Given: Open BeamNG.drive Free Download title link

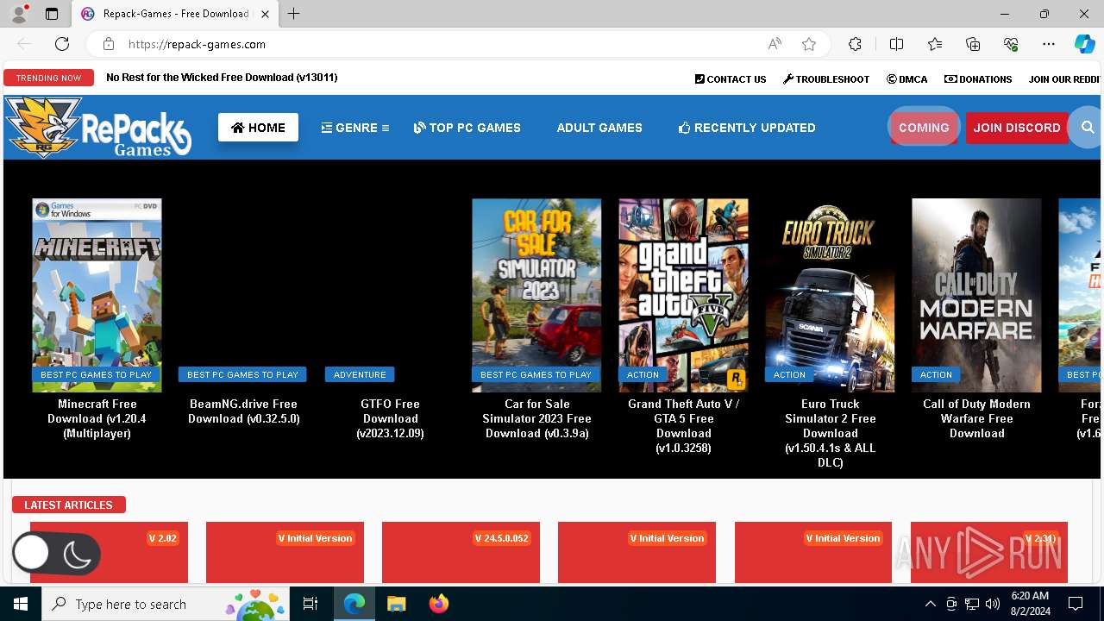Looking at the screenshot, I should pos(243,411).
